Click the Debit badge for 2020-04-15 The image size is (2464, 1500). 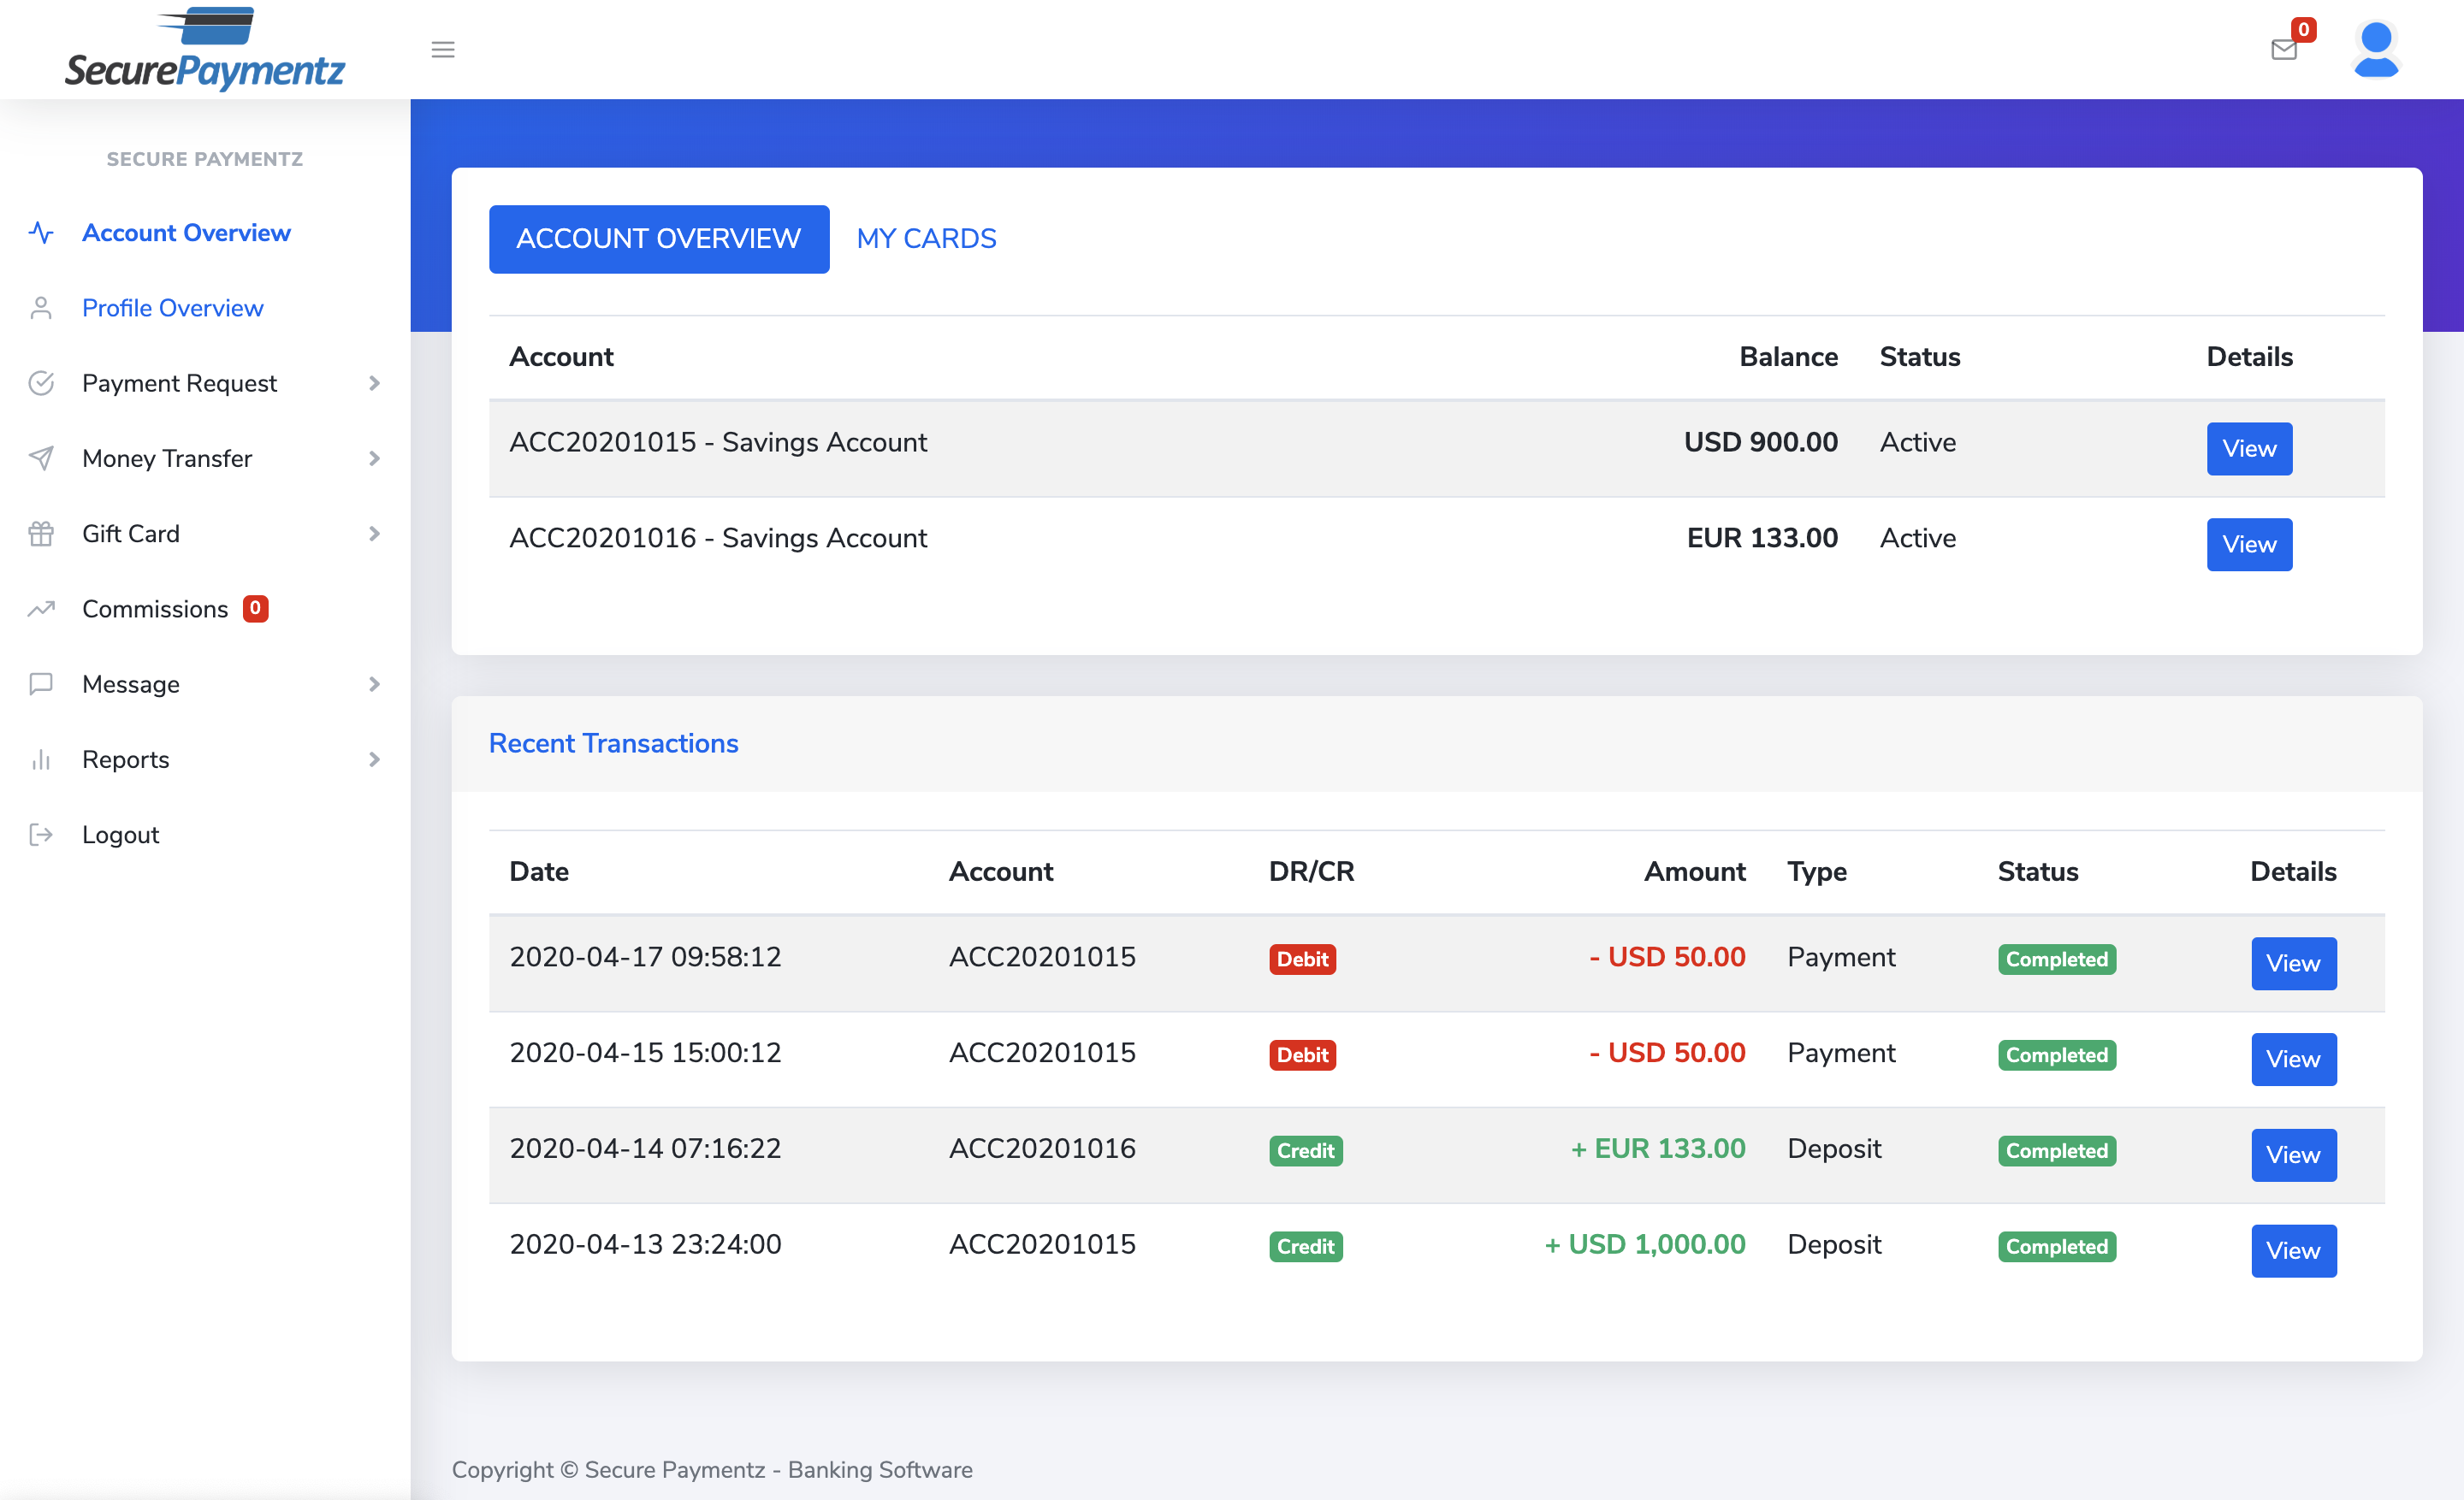(x=1302, y=1055)
